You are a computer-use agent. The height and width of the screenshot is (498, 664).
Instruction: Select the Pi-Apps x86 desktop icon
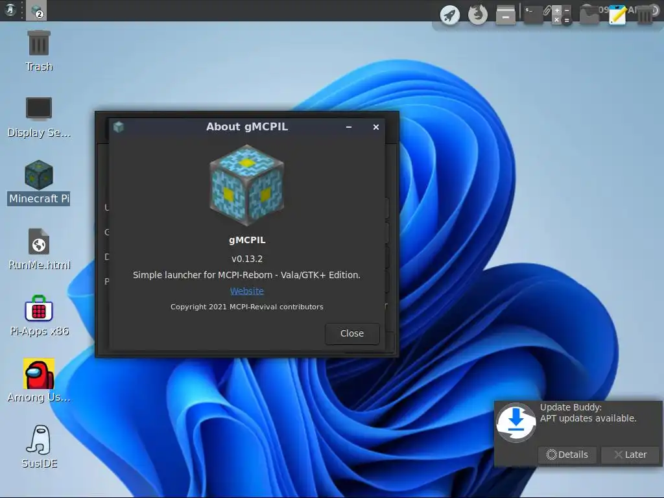(39, 316)
